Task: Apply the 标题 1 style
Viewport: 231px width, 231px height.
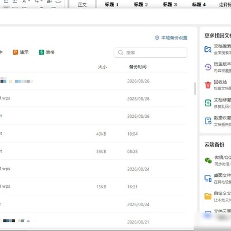Action: pos(111,5)
